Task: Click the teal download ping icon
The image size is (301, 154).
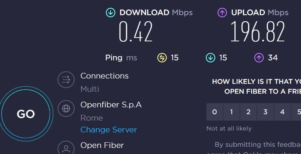Action: [x=211, y=58]
